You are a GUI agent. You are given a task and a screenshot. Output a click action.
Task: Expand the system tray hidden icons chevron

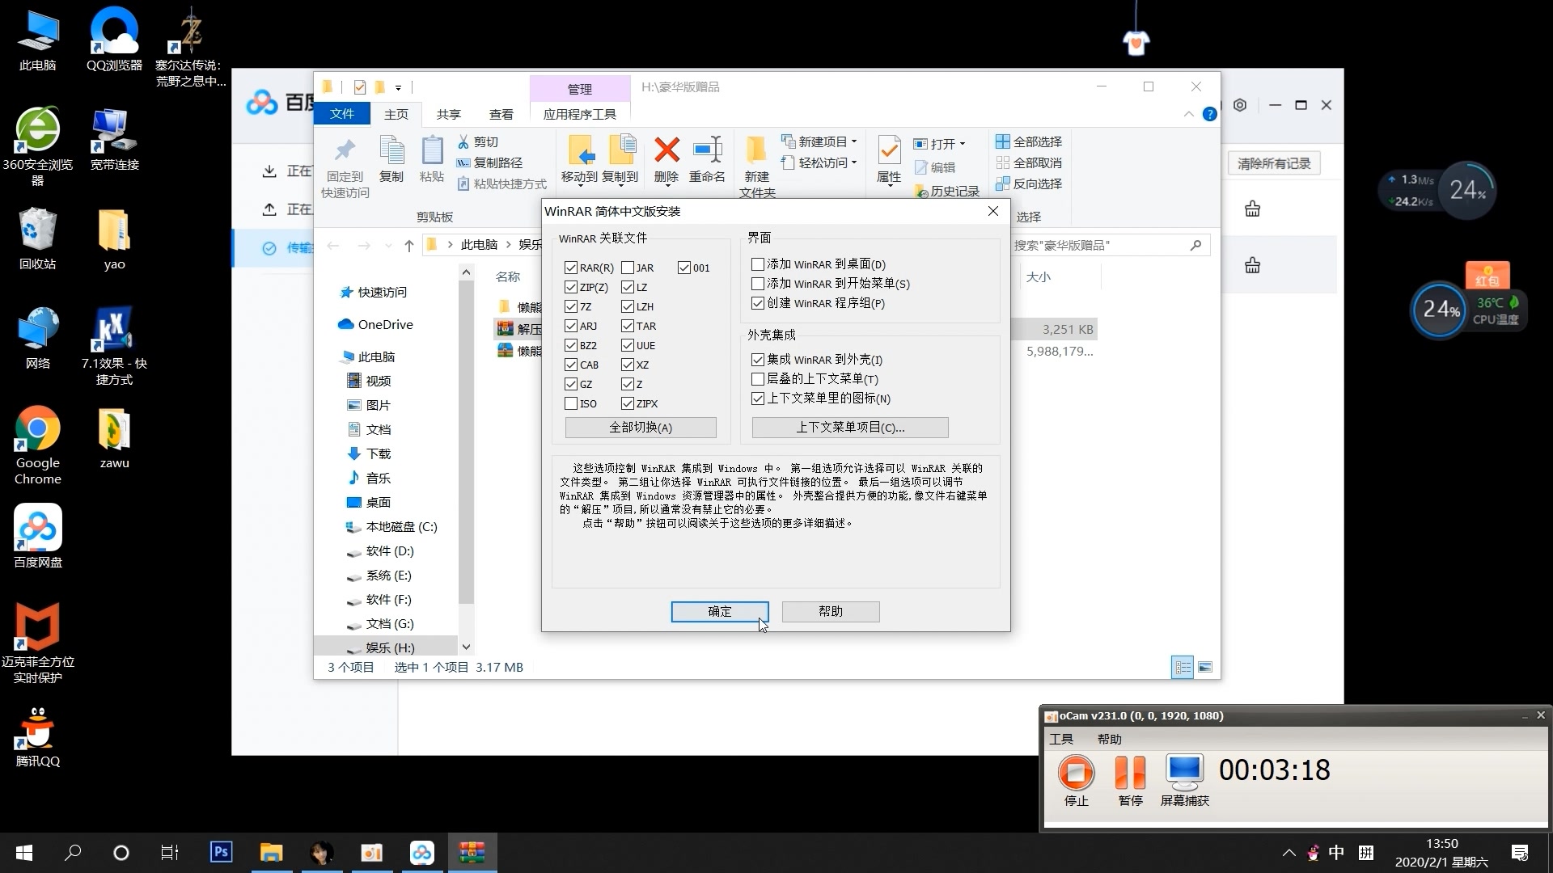tap(1289, 852)
